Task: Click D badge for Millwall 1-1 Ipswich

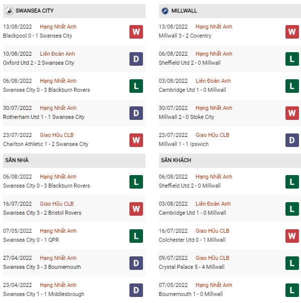Action: (292, 140)
